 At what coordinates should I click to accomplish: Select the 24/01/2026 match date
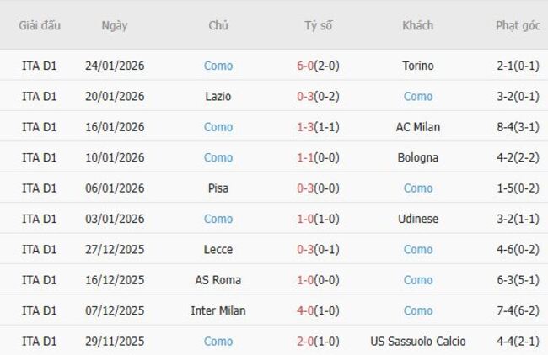point(115,66)
